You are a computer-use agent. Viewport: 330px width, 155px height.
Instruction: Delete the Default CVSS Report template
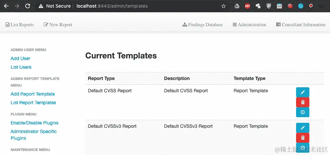tap(302, 102)
